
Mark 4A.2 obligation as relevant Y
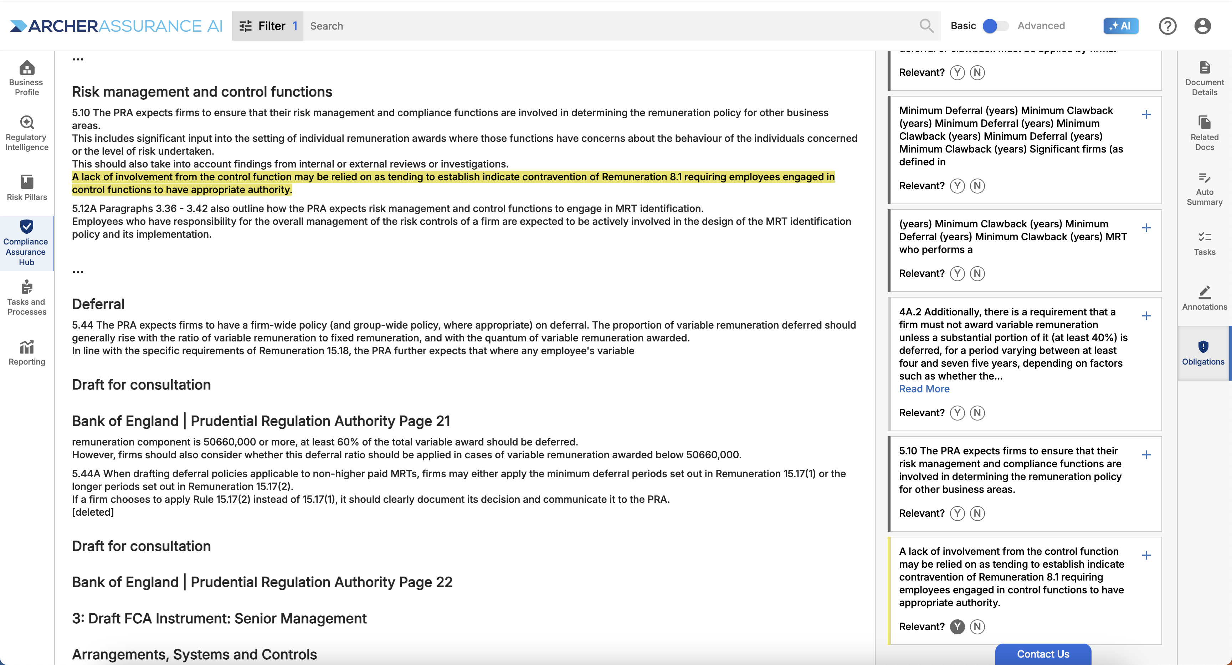[x=957, y=413]
